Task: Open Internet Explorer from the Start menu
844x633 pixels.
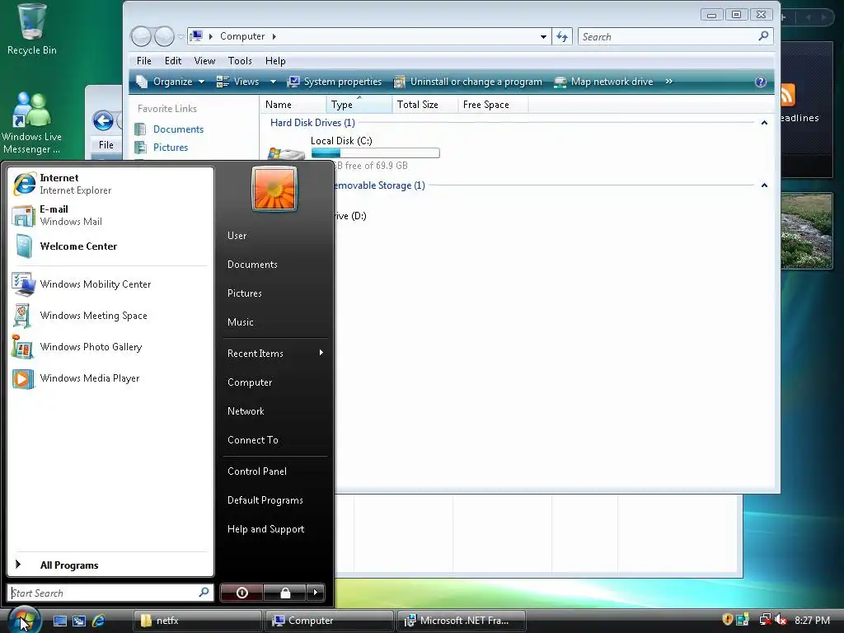Action: tap(110, 184)
